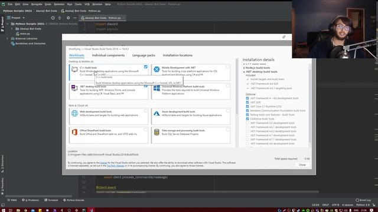Open the notification center icon in the taskbar
Screen dimensions: 378x212
(x=372, y=210)
